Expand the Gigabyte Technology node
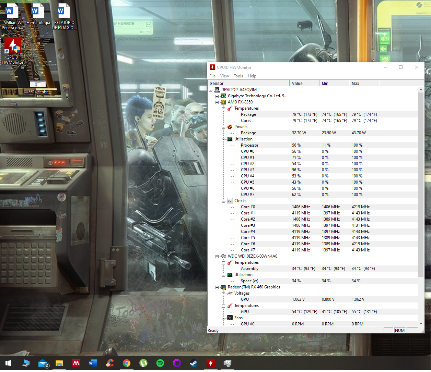Image resolution: width=431 pixels, height=372 pixels. tap(217, 96)
